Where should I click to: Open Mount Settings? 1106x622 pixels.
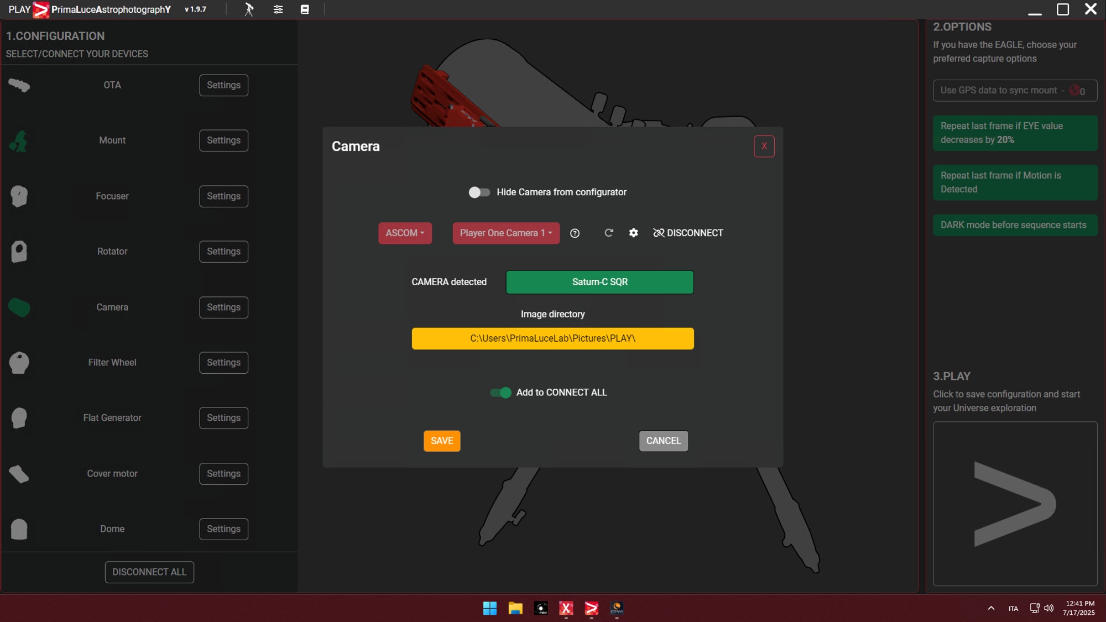[223, 140]
